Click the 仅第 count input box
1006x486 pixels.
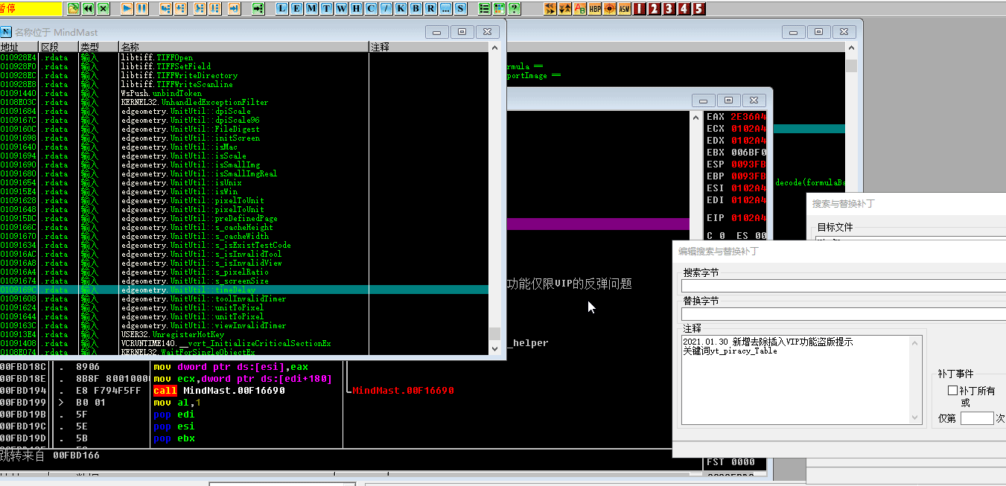[x=977, y=418]
